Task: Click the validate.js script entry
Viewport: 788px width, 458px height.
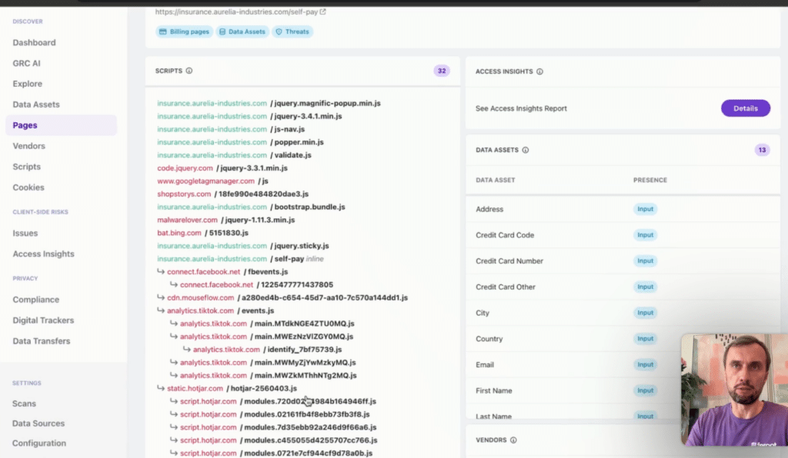Action: 234,155
